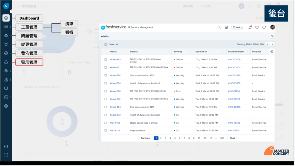Click the Next pagination button
The width and height of the screenshot is (295, 166).
tap(234, 138)
